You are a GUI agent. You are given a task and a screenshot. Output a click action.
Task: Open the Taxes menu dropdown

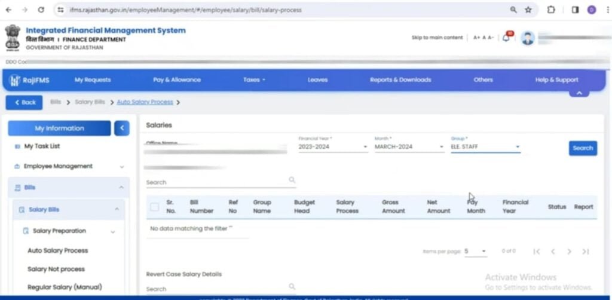point(254,80)
